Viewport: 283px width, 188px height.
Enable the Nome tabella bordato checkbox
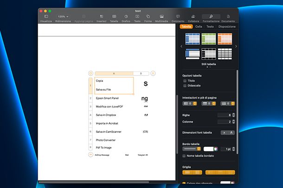coord(184,156)
